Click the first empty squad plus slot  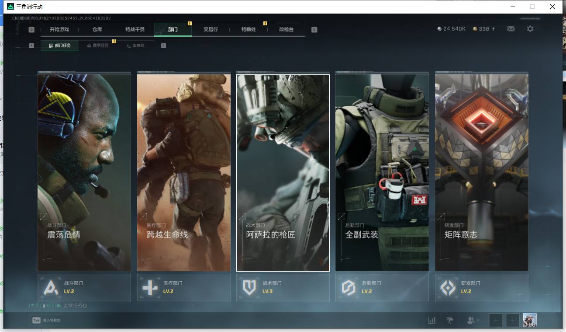point(495,321)
